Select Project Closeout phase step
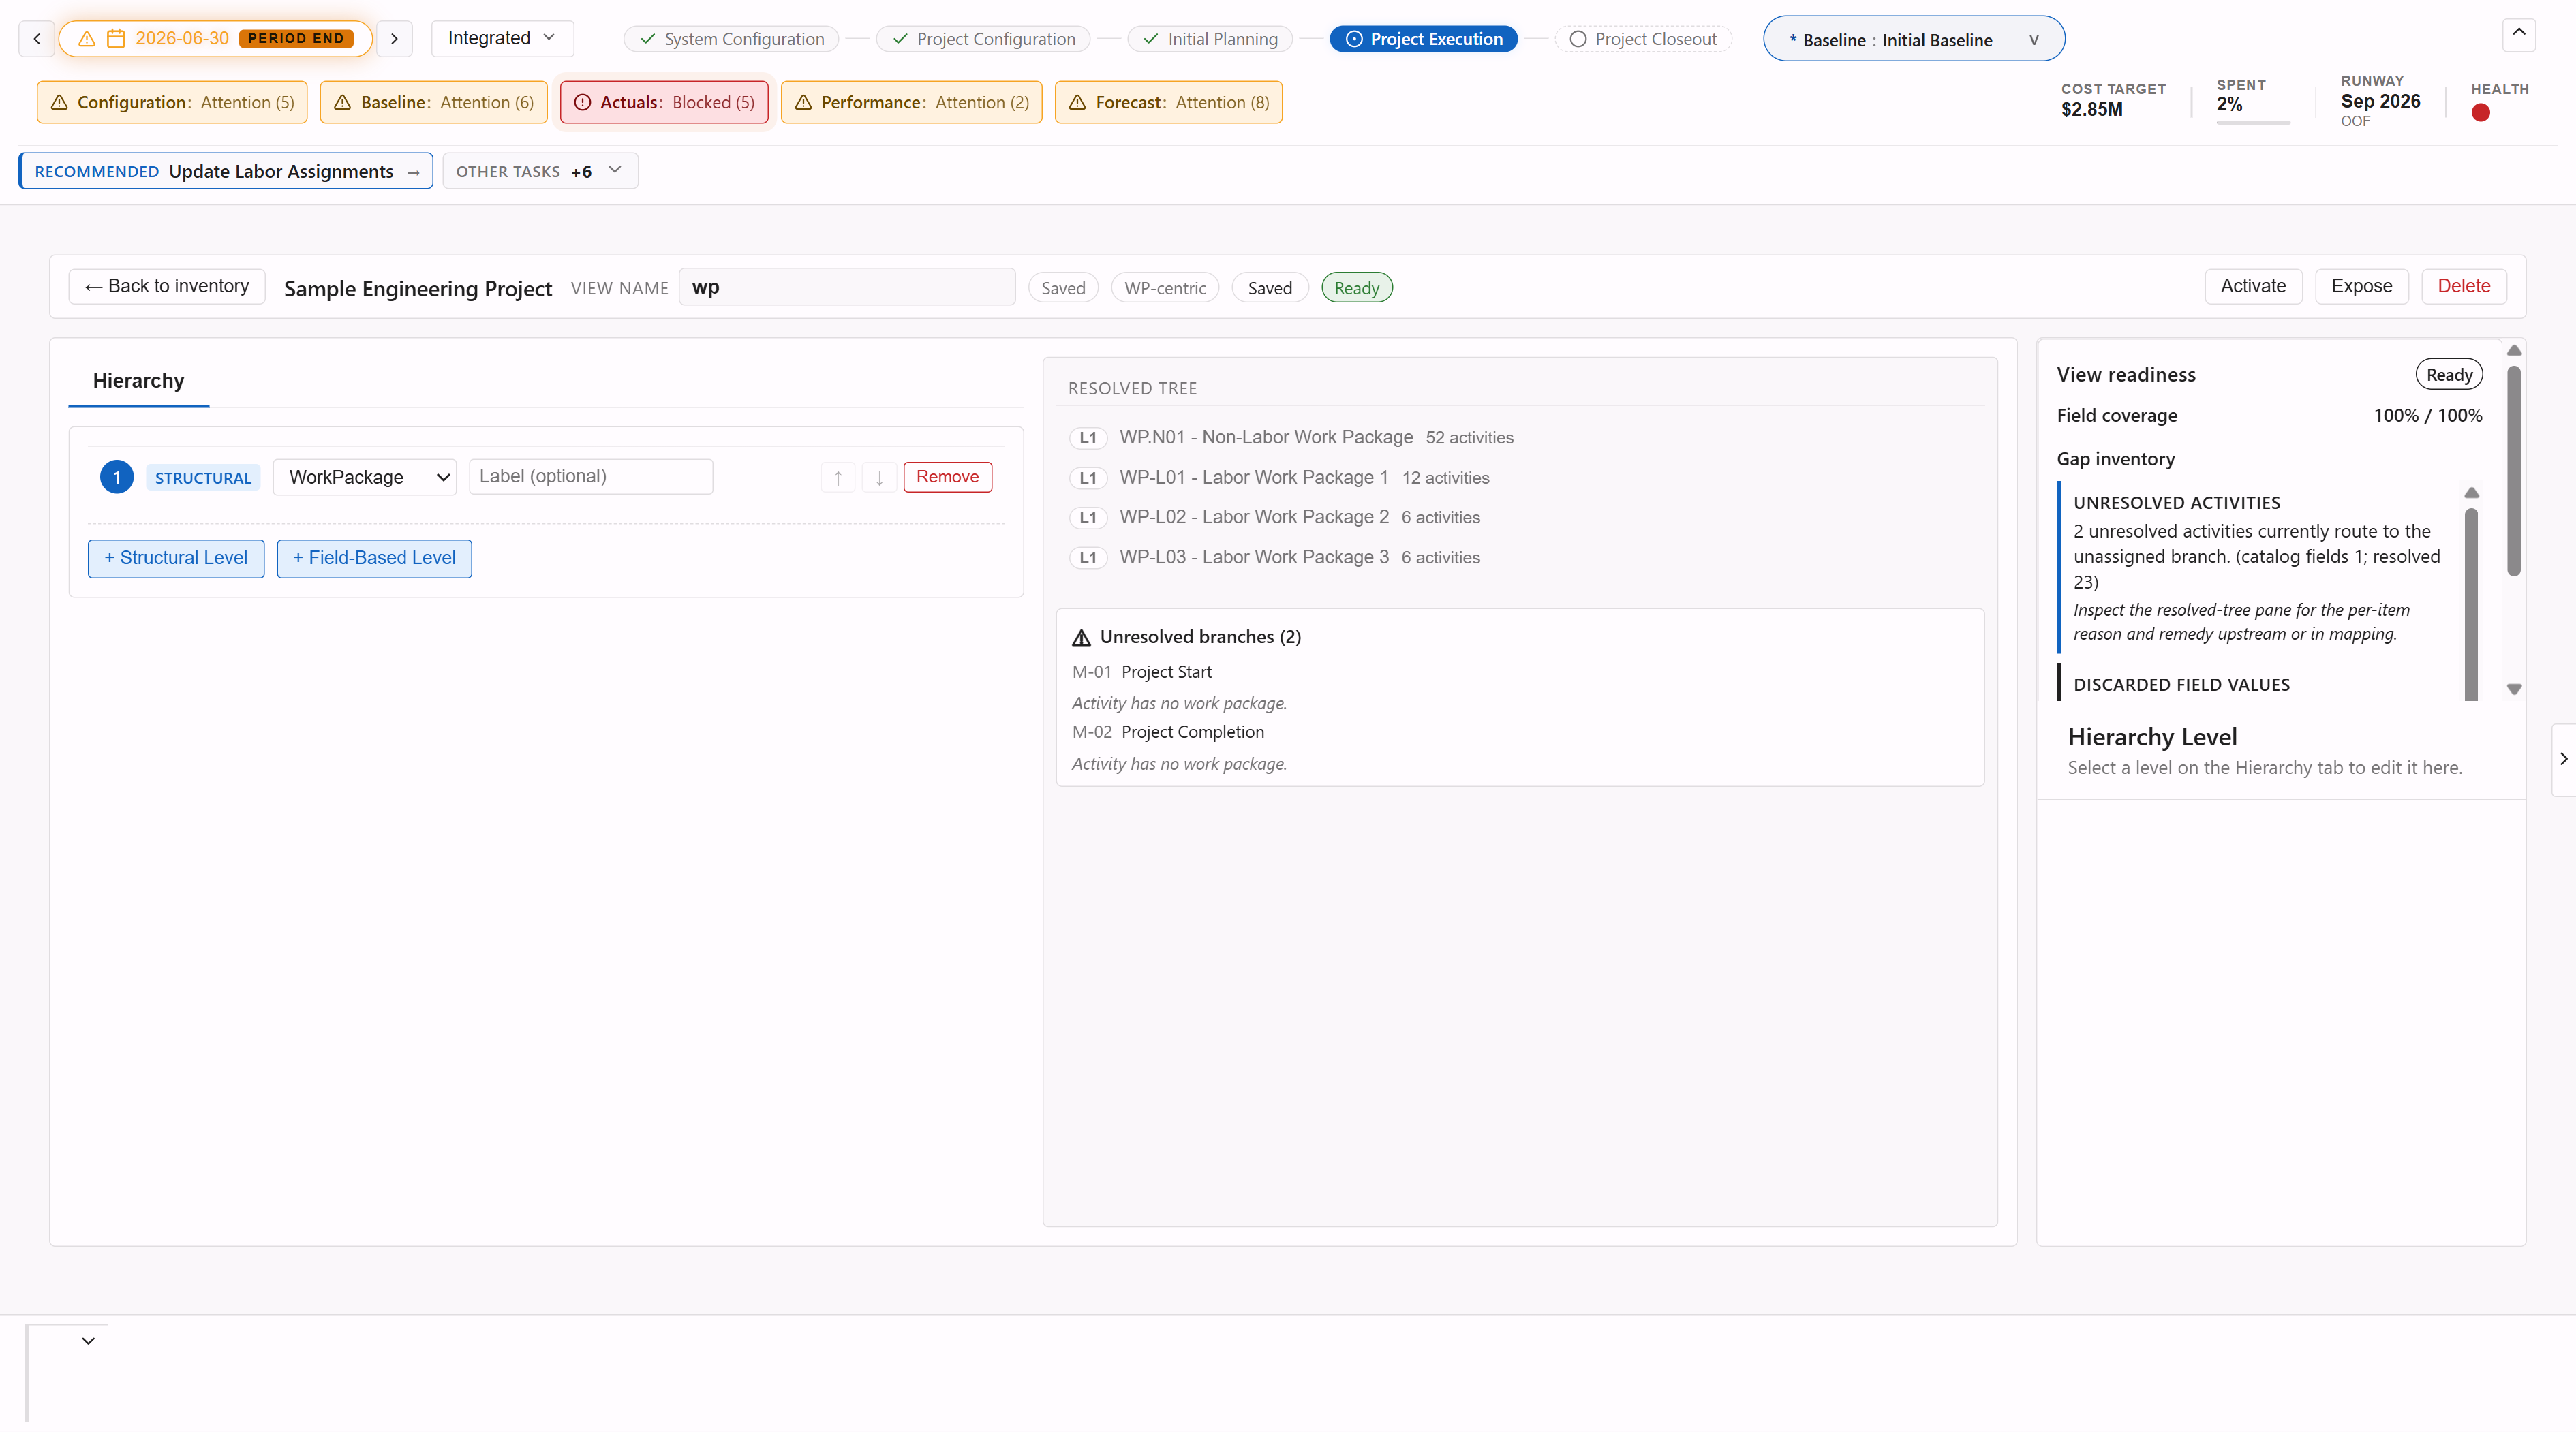This screenshot has width=2576, height=1432. (1643, 39)
